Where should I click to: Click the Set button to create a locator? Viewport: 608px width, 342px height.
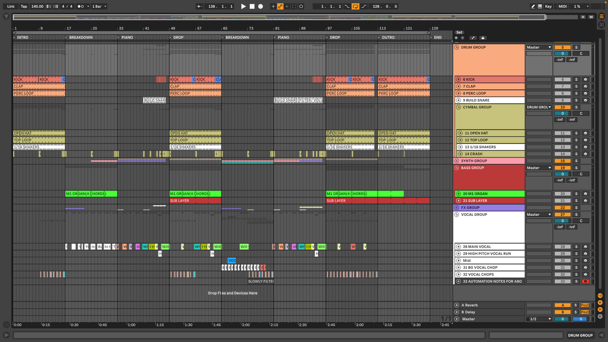460,32
